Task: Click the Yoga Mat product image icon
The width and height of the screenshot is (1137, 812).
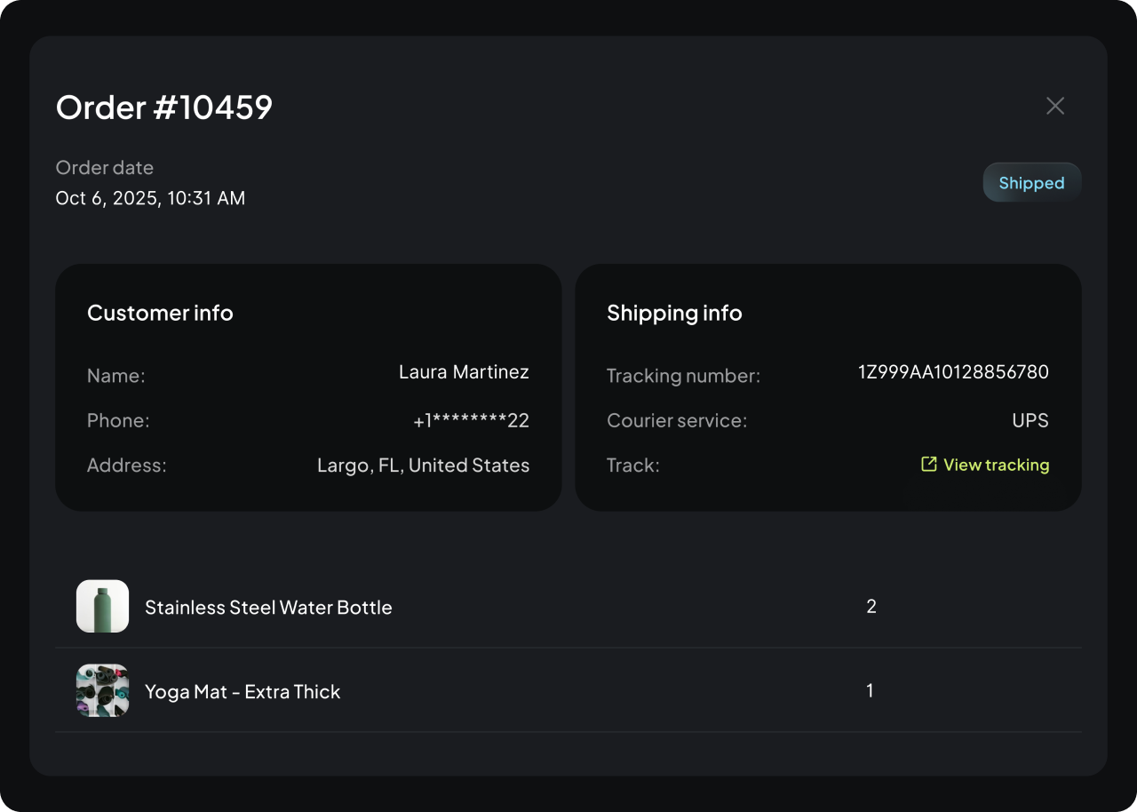Action: 101,690
